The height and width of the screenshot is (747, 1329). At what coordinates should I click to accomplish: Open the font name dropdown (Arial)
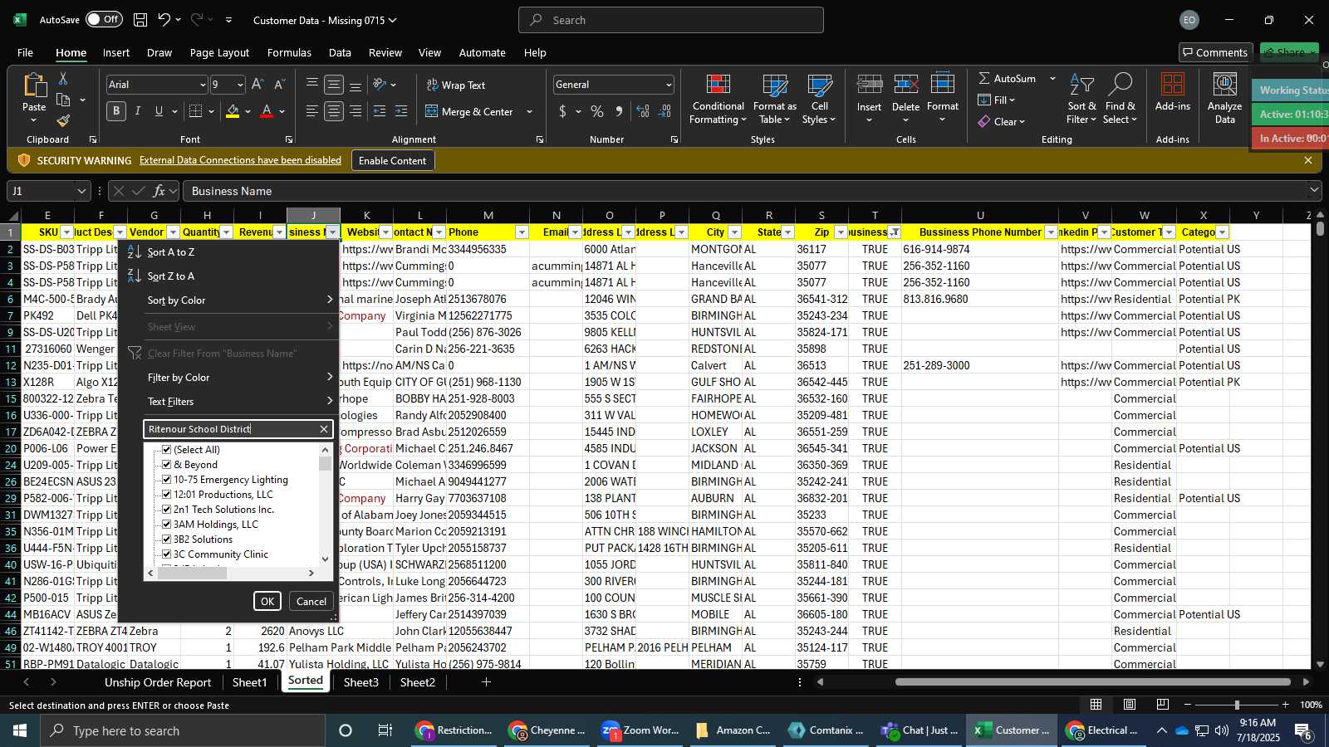202,85
